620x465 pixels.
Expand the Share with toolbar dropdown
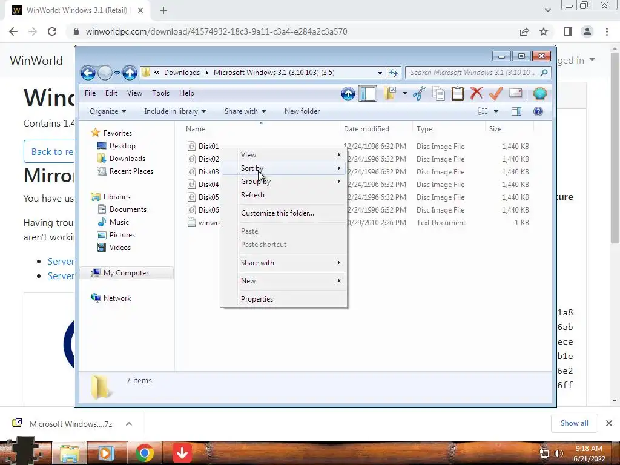(x=245, y=111)
